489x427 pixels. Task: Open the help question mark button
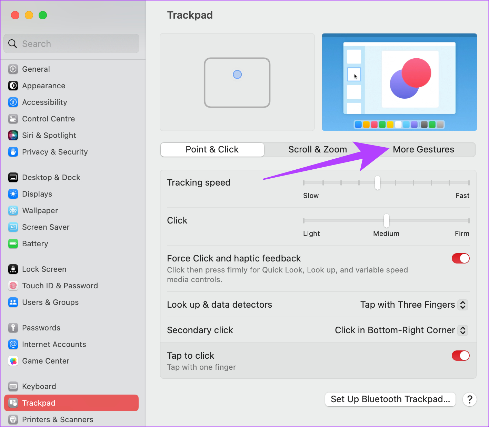pyautogui.click(x=470, y=399)
